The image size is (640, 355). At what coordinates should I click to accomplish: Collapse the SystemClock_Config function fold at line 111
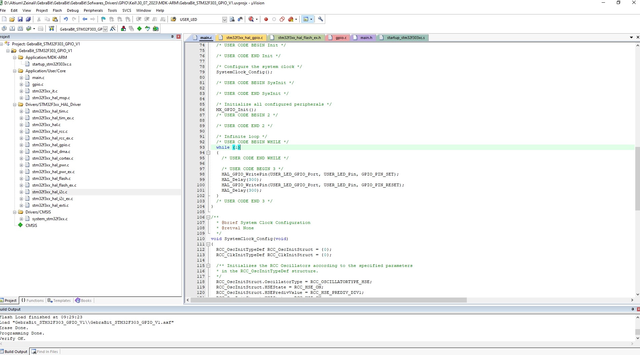click(209, 244)
